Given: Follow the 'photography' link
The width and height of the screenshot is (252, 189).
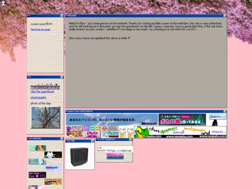Looking at the screenshot, I should pyautogui.click(x=38, y=98).
